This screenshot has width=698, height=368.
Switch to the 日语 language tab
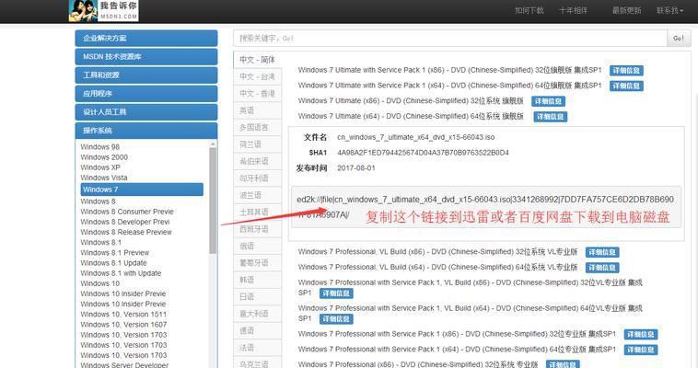pyautogui.click(x=257, y=296)
